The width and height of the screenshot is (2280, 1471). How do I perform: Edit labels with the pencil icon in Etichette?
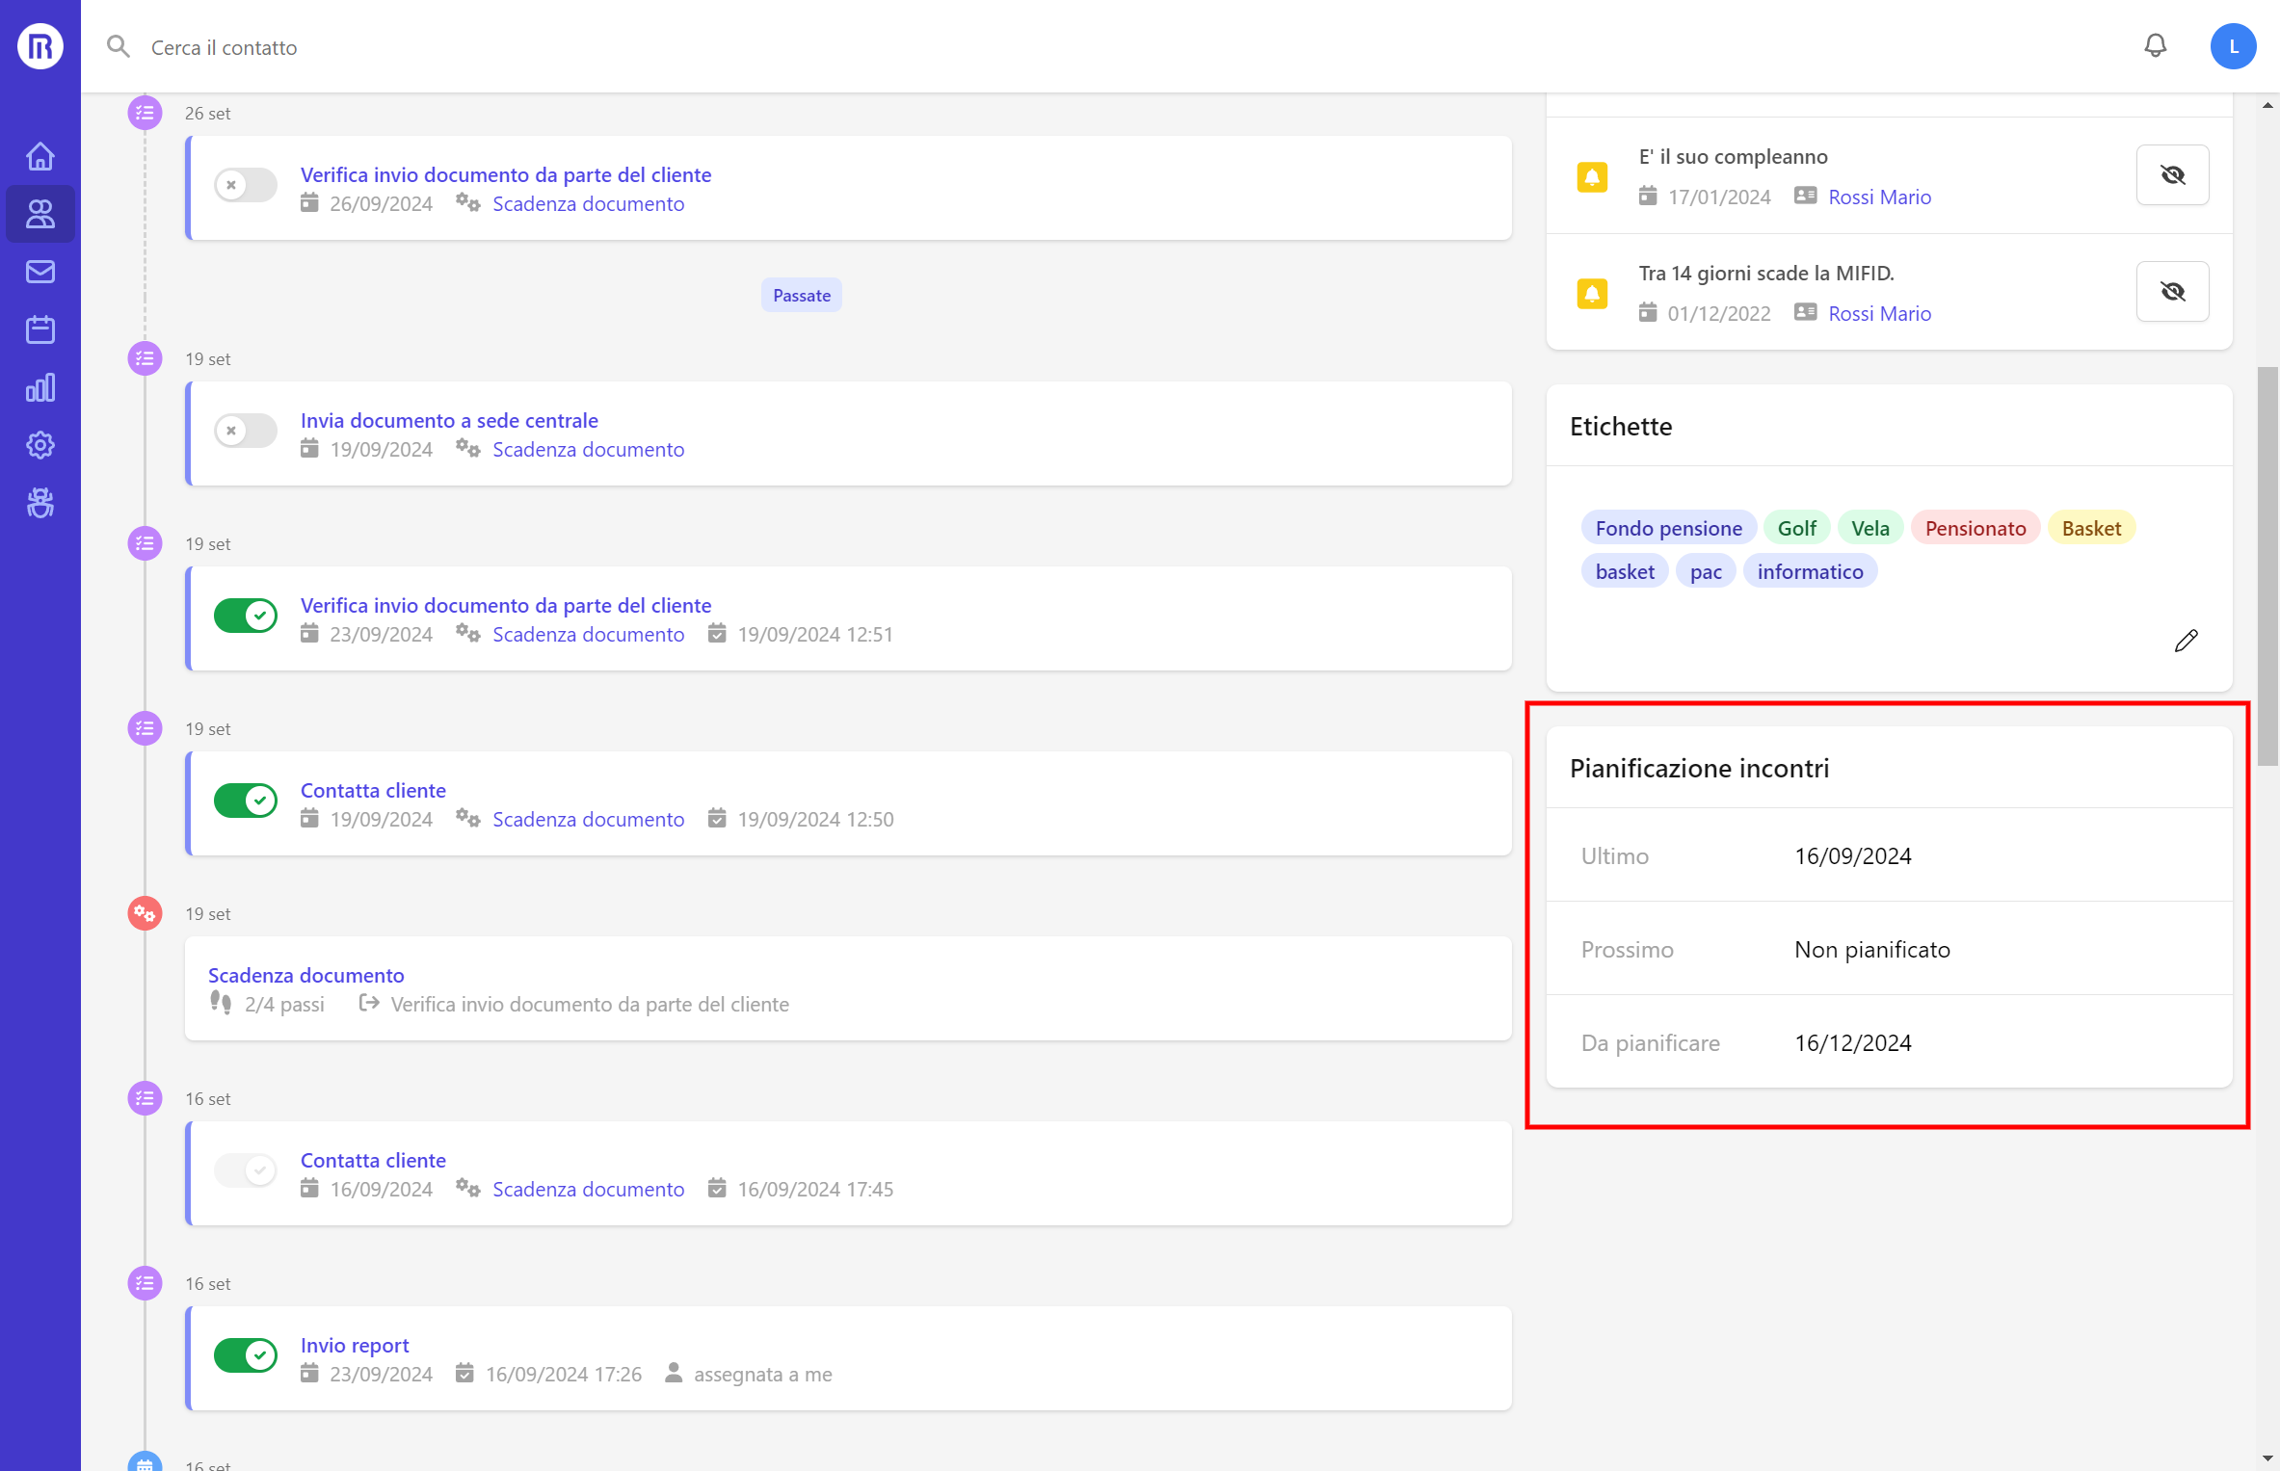(x=2186, y=640)
